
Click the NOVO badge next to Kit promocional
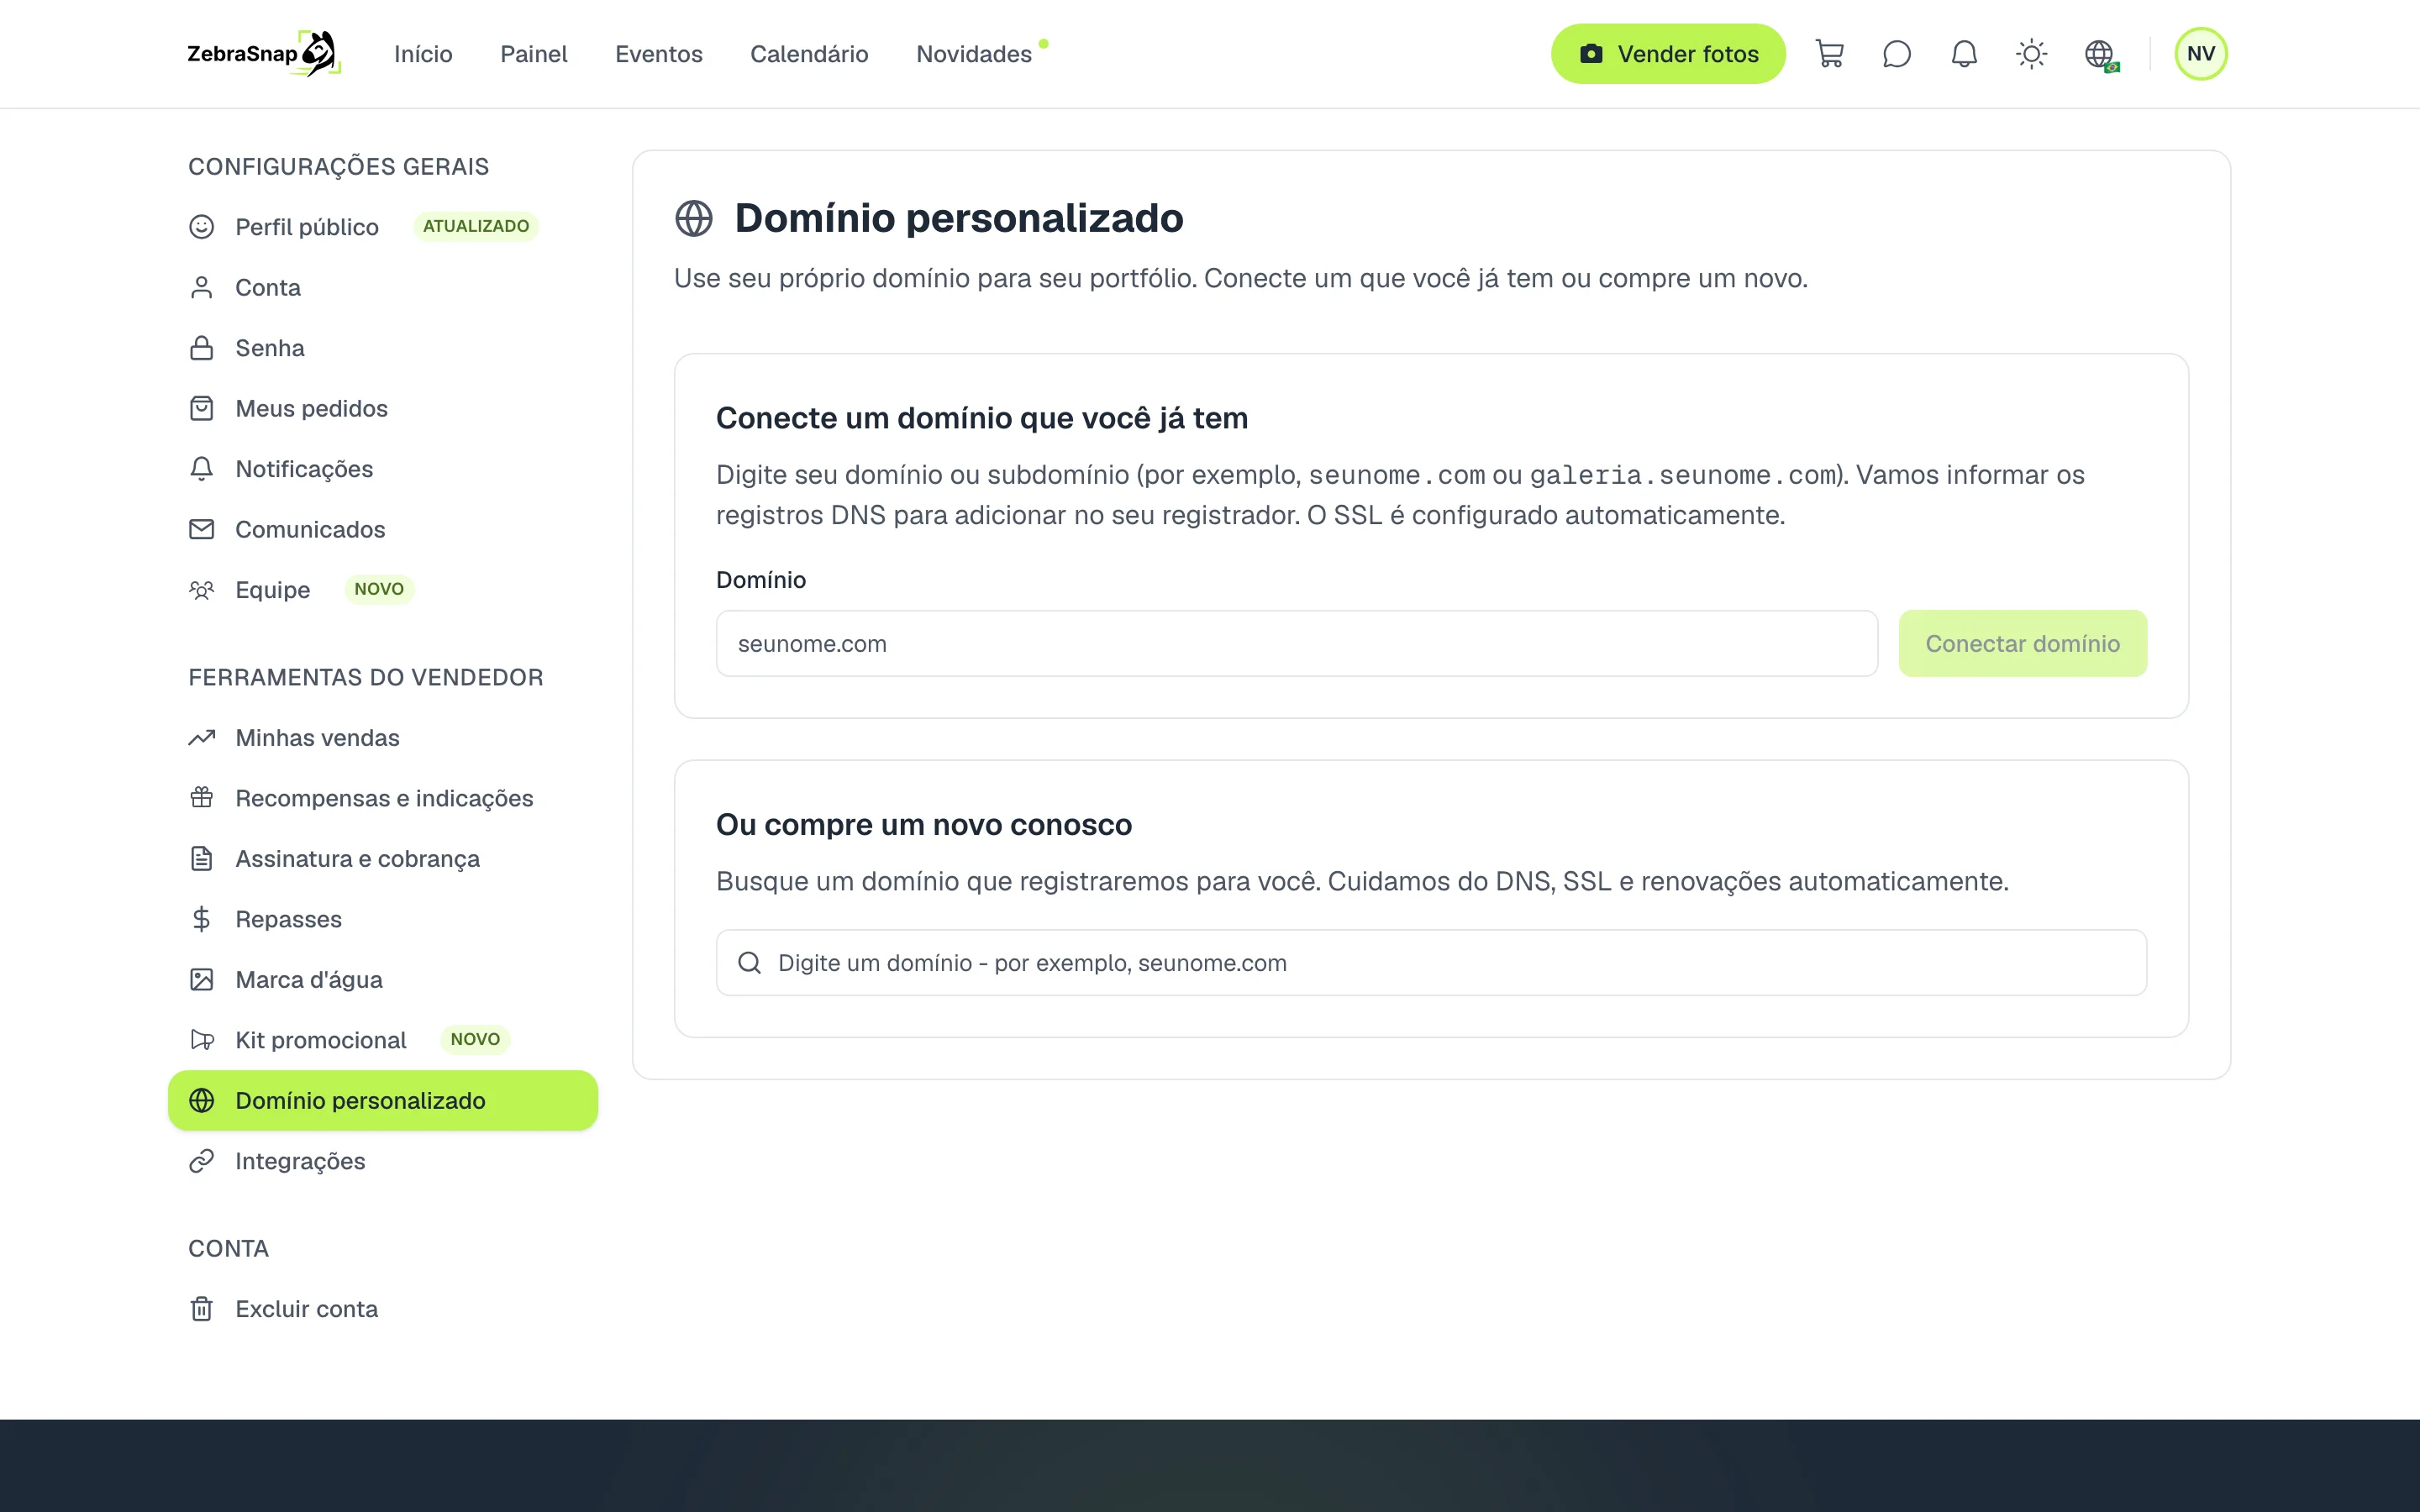click(475, 1040)
